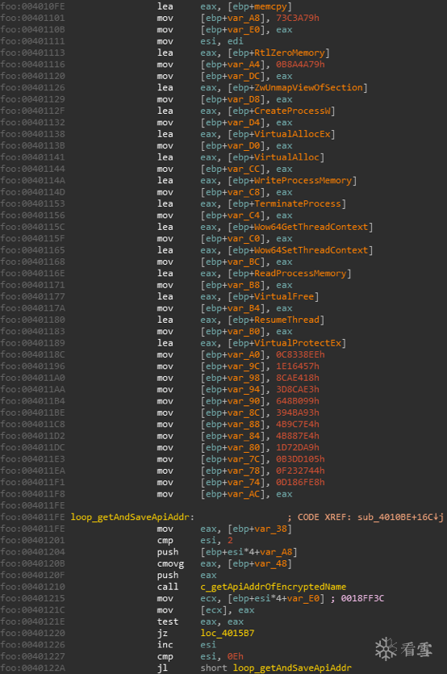Click CreateProcessW variable
447x674 pixels.
[292, 111]
